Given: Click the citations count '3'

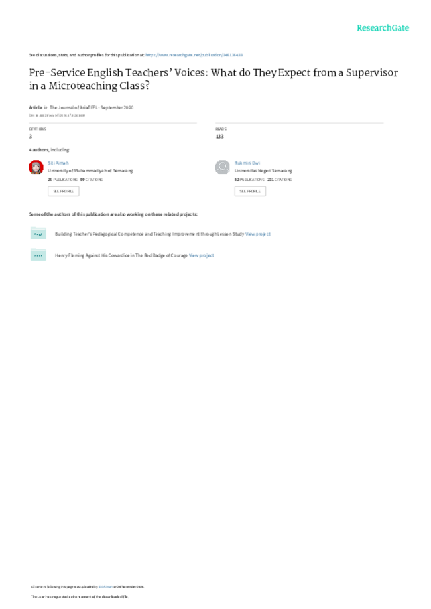Looking at the screenshot, I should 31,136.
